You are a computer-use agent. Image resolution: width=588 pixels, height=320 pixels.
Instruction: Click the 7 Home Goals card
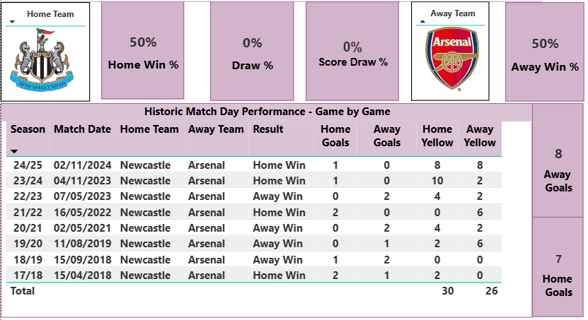[558, 268]
